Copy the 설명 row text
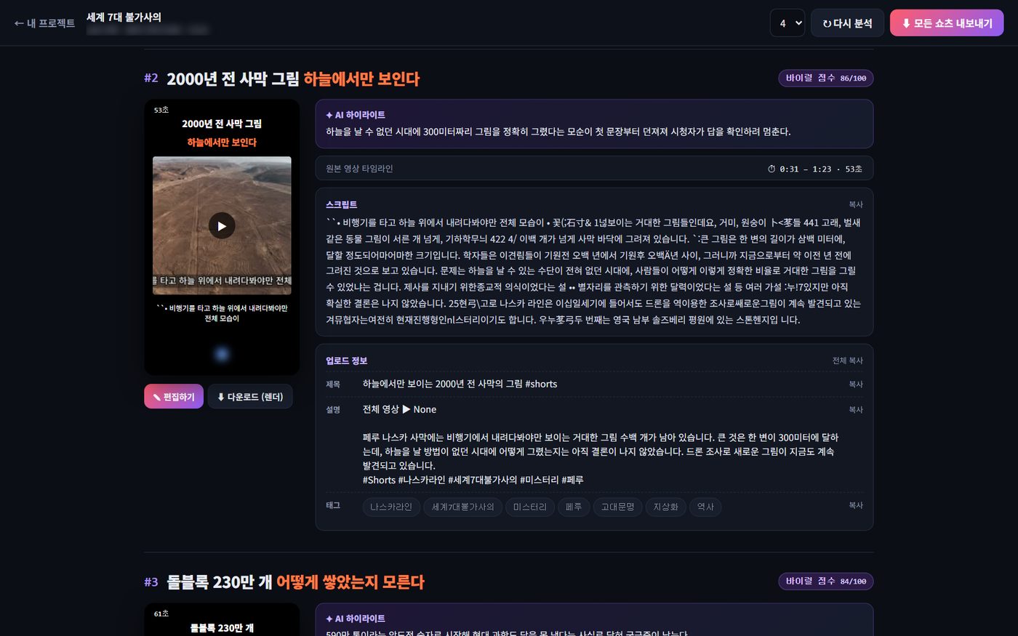This screenshot has height=636, width=1018. tap(856, 410)
